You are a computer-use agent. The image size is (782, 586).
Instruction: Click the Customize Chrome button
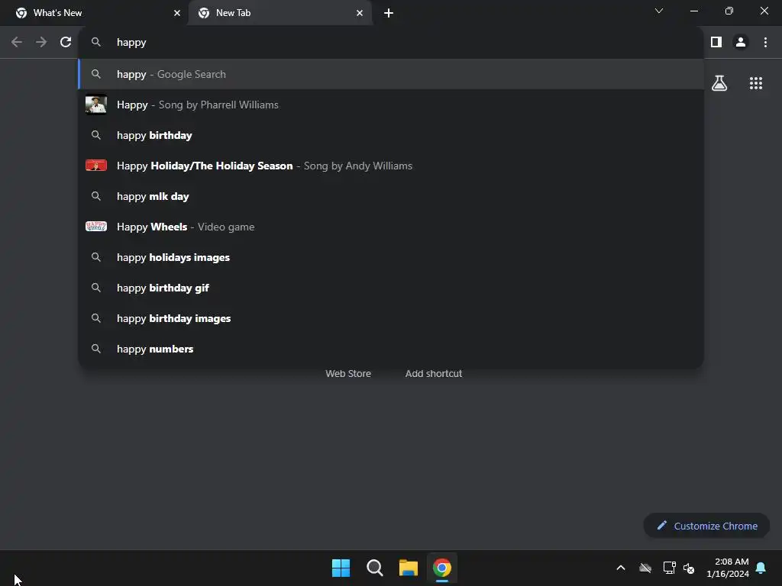click(706, 526)
